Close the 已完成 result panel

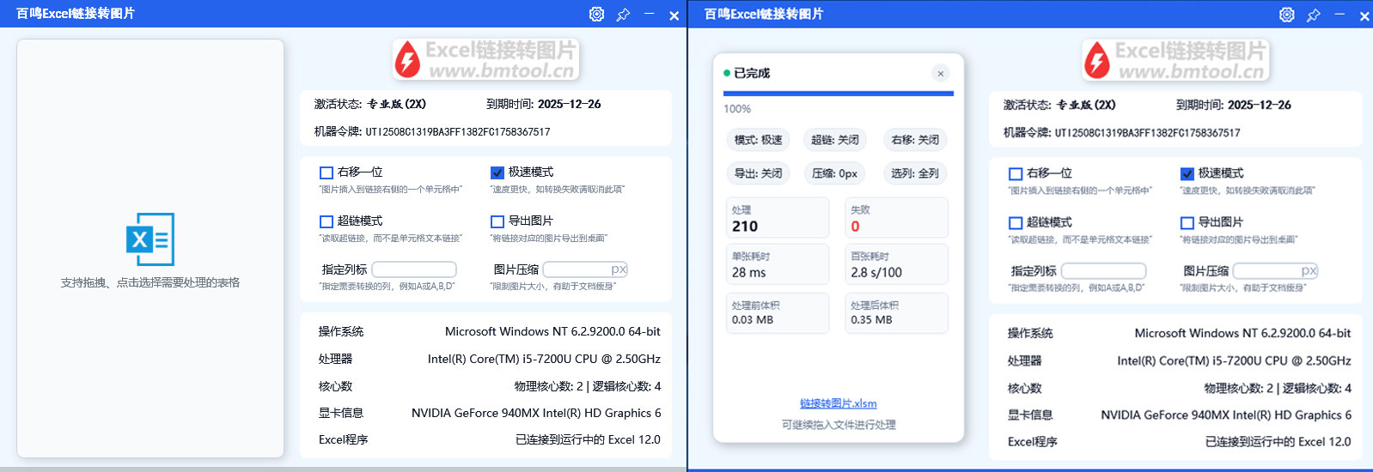point(941,74)
